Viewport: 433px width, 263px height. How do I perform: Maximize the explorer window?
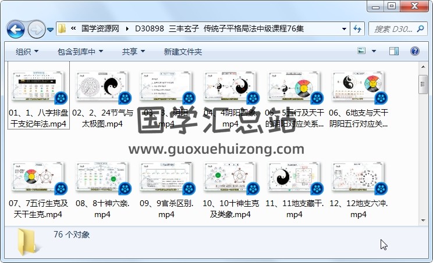coord(392,6)
